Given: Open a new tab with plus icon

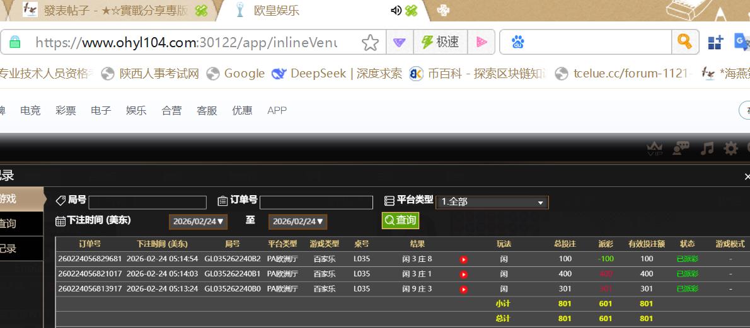Looking at the screenshot, I should coord(444,11).
